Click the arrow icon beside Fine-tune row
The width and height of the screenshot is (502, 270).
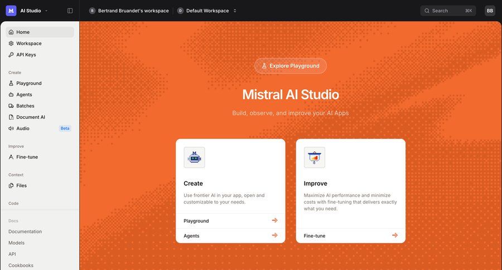395,235
